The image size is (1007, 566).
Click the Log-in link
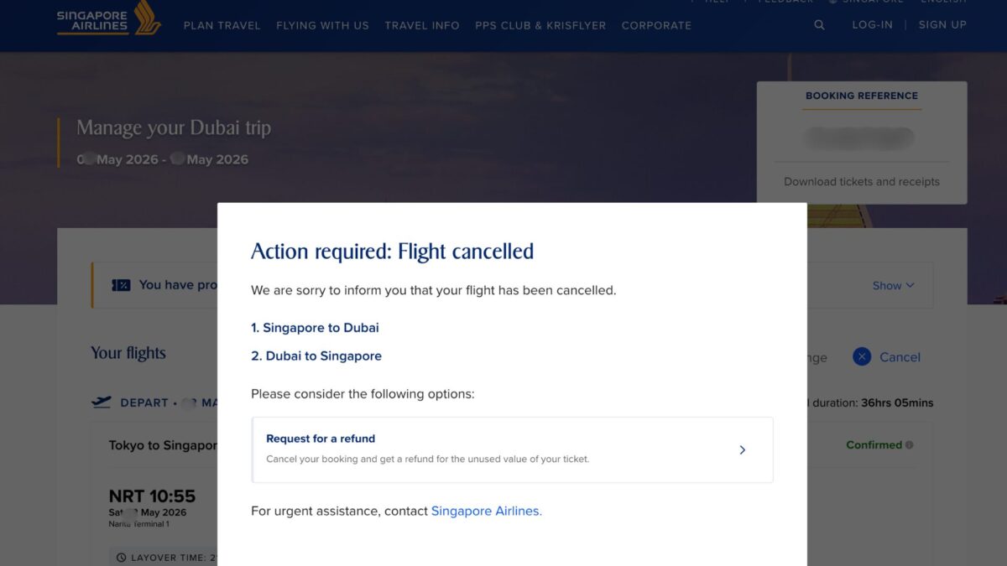click(x=872, y=25)
